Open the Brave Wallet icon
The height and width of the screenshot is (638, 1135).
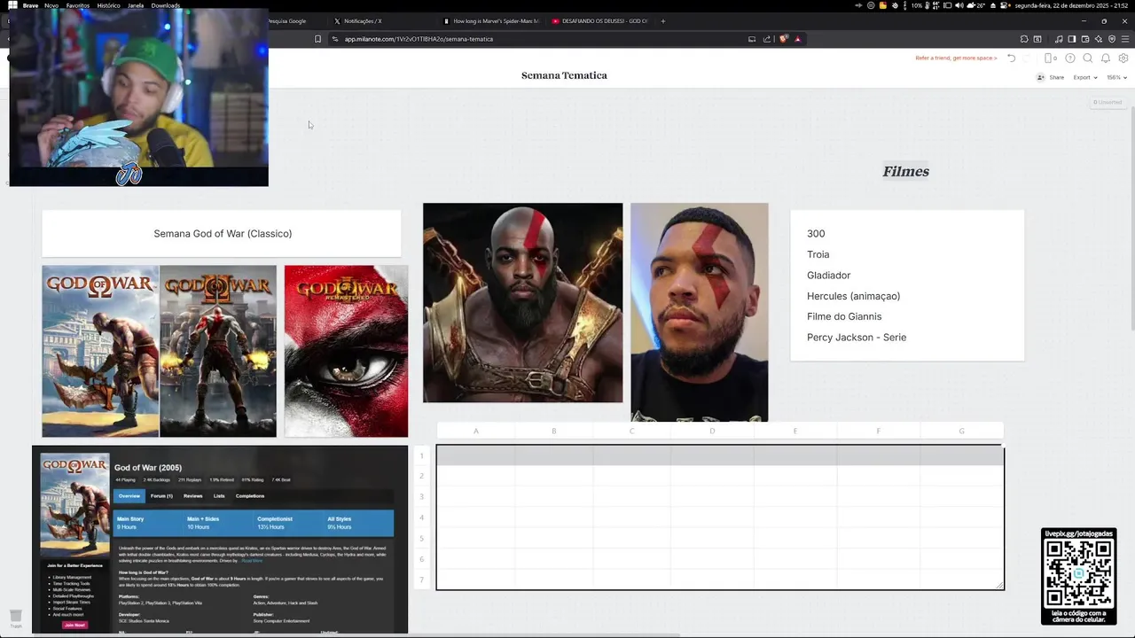[x=1085, y=39]
